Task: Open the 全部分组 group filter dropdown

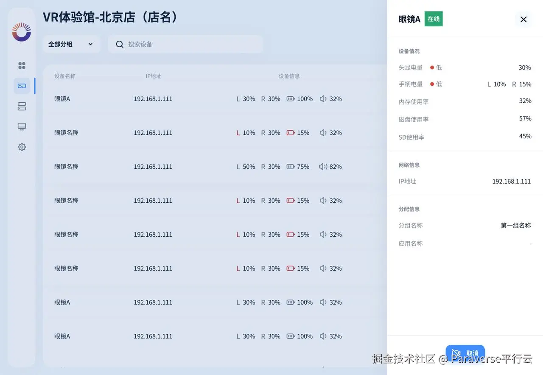Action: 71,44
